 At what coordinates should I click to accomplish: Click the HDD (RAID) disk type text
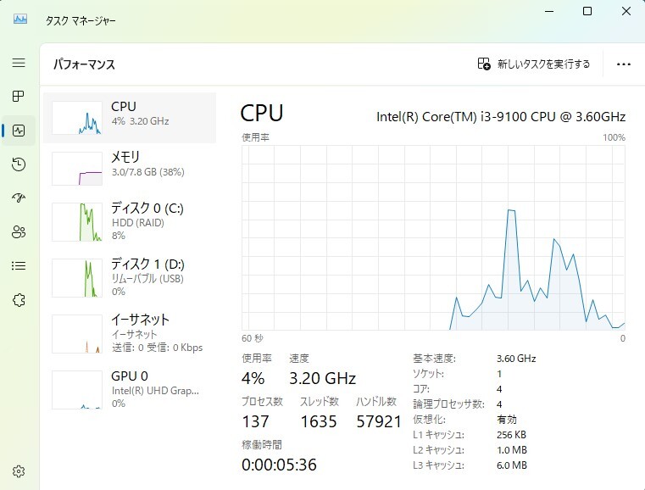click(138, 223)
